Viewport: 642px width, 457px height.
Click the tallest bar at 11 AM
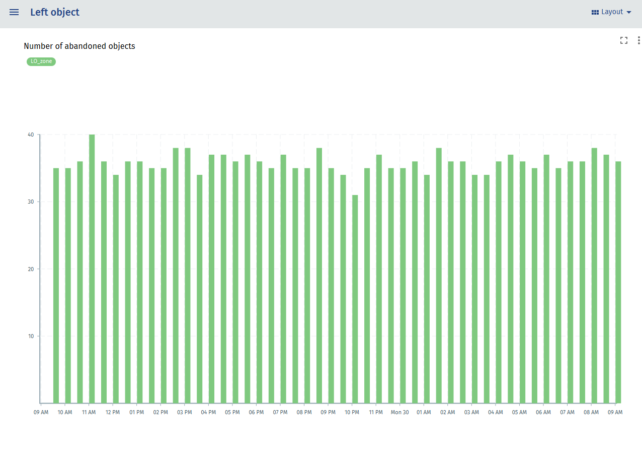coord(92,269)
